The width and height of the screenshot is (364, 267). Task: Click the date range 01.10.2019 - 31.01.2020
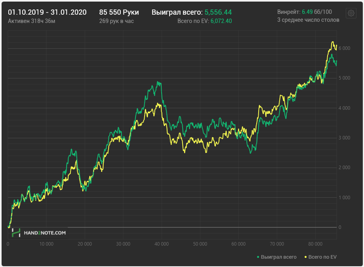(x=47, y=12)
